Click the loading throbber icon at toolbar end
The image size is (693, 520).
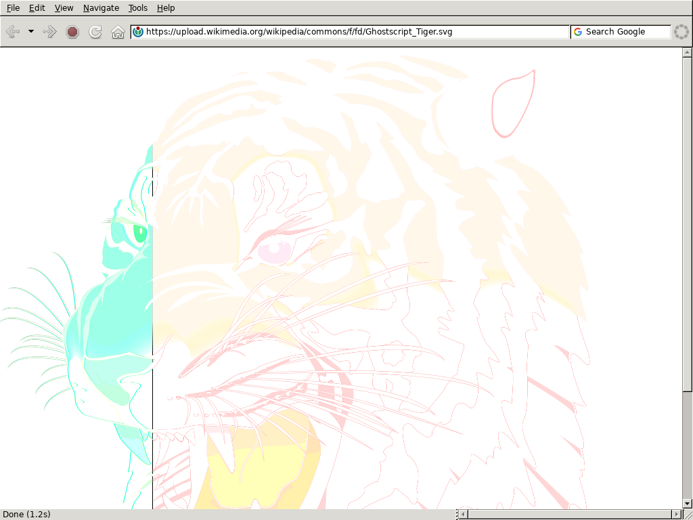[680, 32]
